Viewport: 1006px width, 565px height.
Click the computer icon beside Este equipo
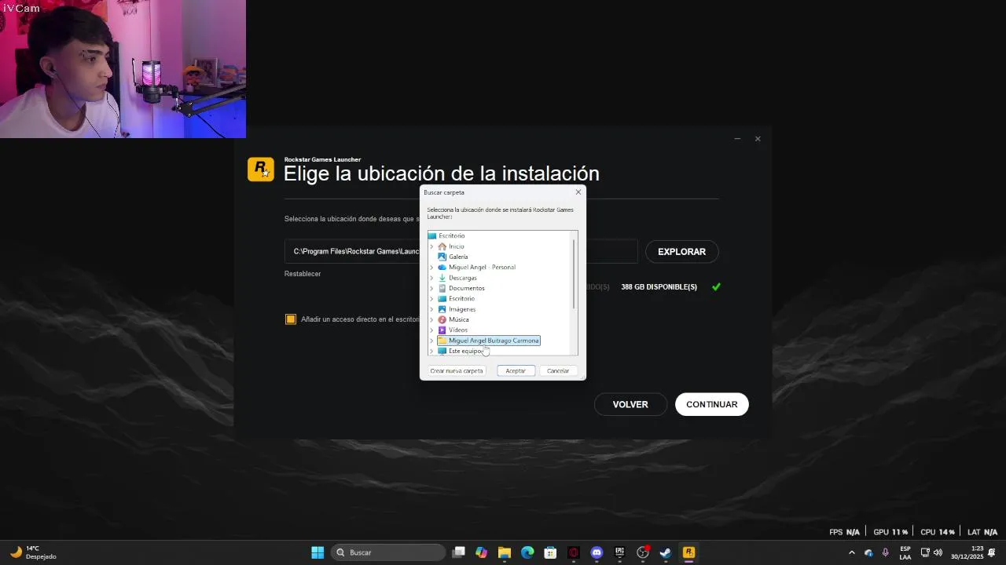point(442,351)
